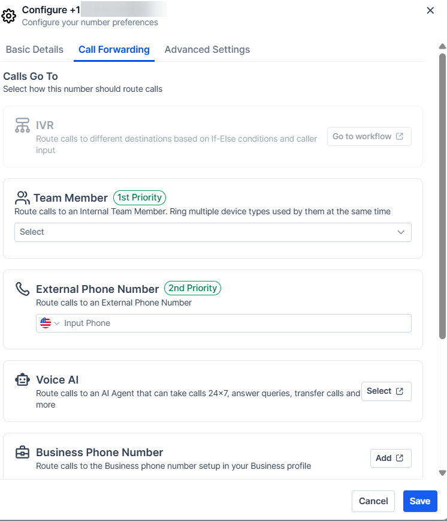The image size is (447, 521).
Task: Select the Call Forwarding tab
Action: click(x=114, y=50)
